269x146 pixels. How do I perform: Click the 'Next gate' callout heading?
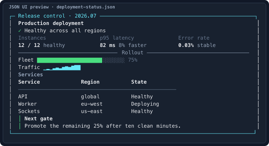[x=39, y=118]
